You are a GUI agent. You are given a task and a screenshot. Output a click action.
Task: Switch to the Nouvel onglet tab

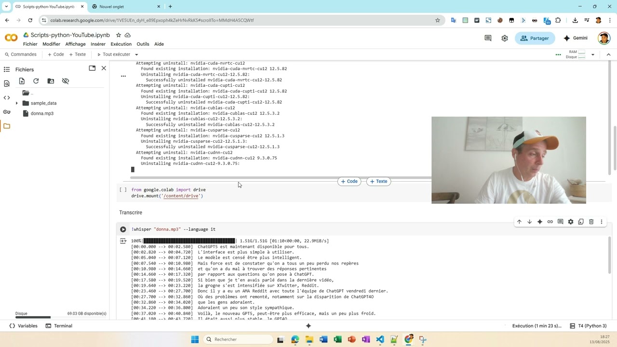coord(125,7)
